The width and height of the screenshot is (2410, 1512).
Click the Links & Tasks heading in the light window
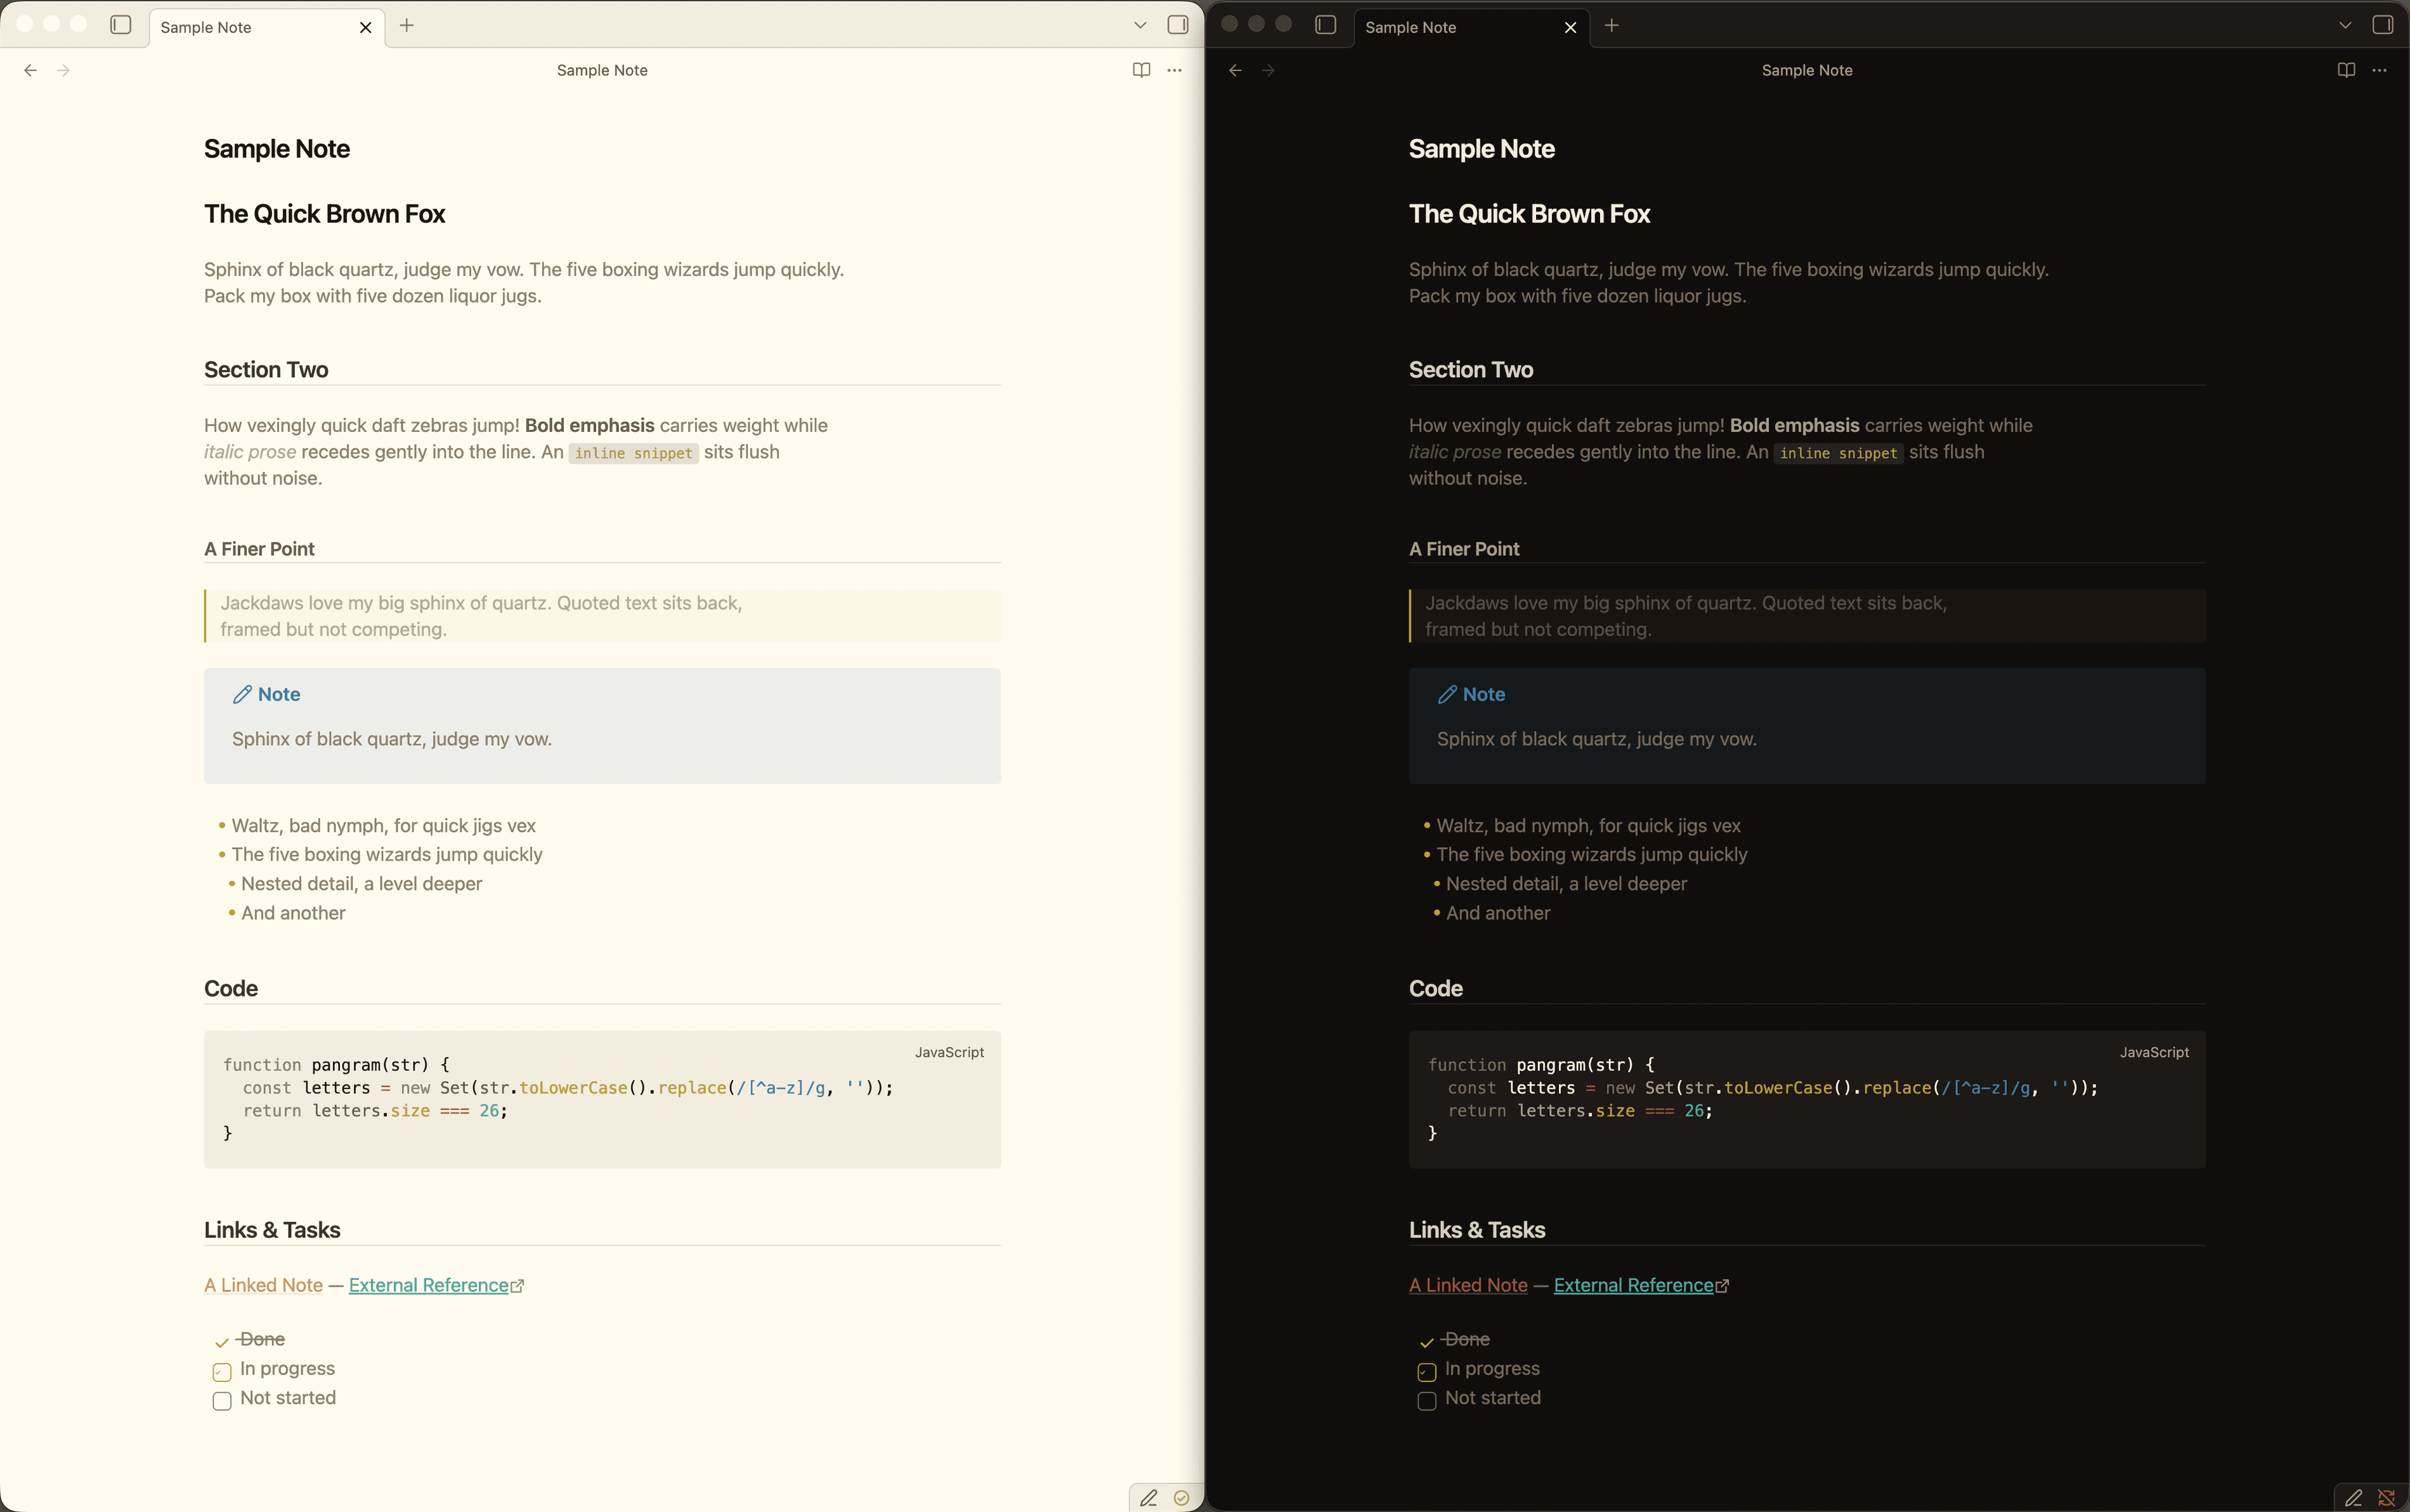coord(272,1230)
